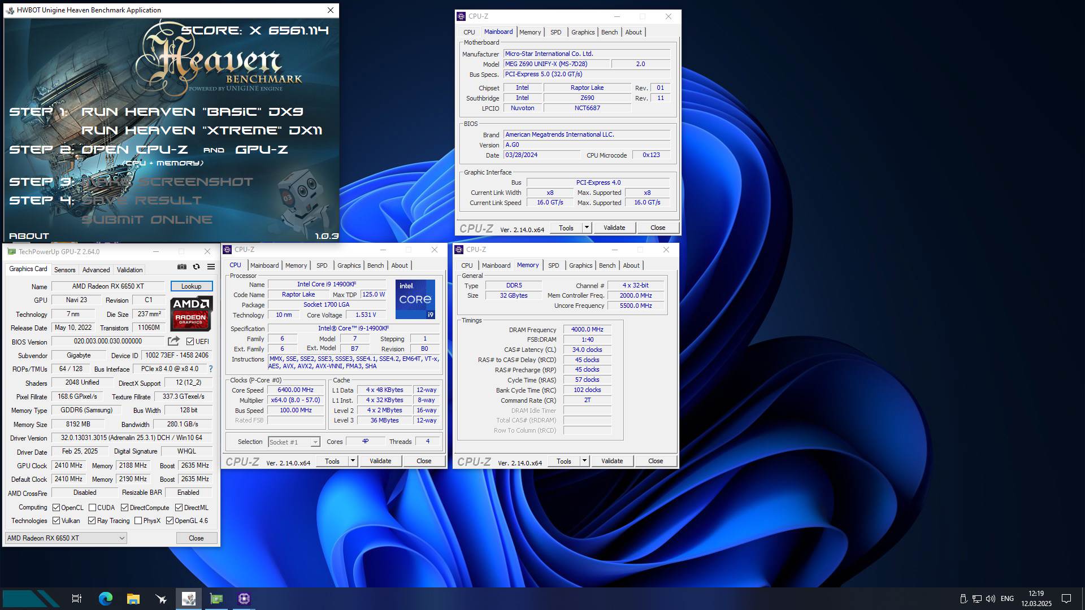Click RUN HEAVEN "XTREME" DX11 in Heaven window
1085x610 pixels.
coord(202,130)
